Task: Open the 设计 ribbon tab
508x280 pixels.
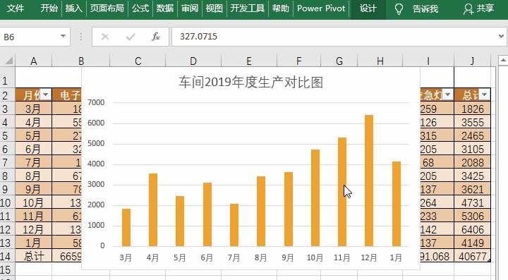Action: click(368, 8)
